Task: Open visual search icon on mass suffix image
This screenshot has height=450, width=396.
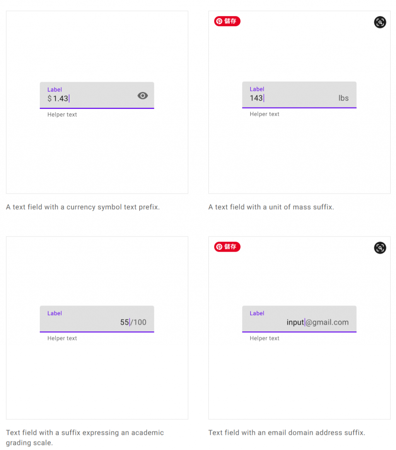Action: (x=380, y=22)
